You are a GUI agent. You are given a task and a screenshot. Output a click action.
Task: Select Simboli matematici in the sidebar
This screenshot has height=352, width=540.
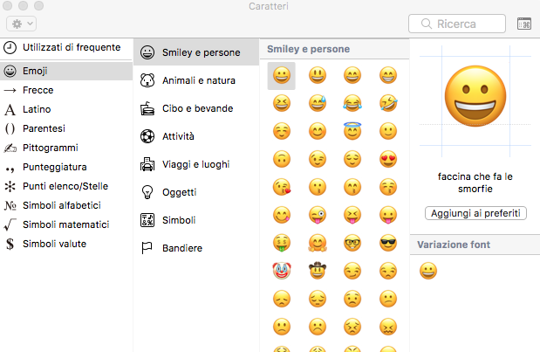(x=66, y=224)
